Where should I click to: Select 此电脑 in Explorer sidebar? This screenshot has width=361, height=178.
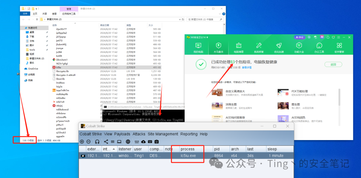coord(29,75)
